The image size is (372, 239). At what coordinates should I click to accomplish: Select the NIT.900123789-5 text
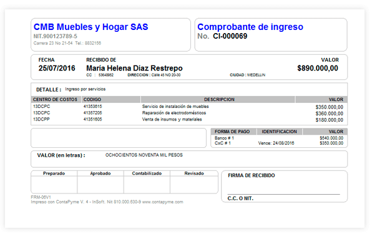(56, 36)
